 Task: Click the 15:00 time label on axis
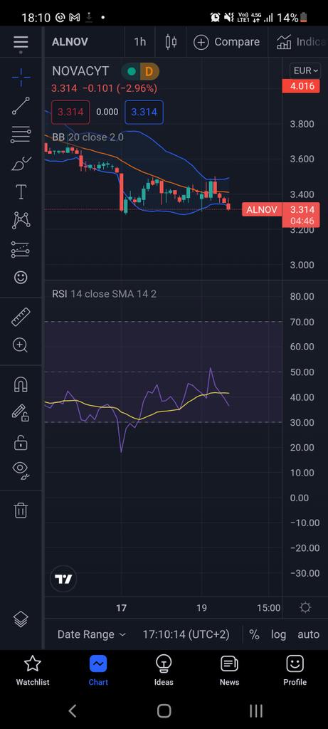point(268,608)
